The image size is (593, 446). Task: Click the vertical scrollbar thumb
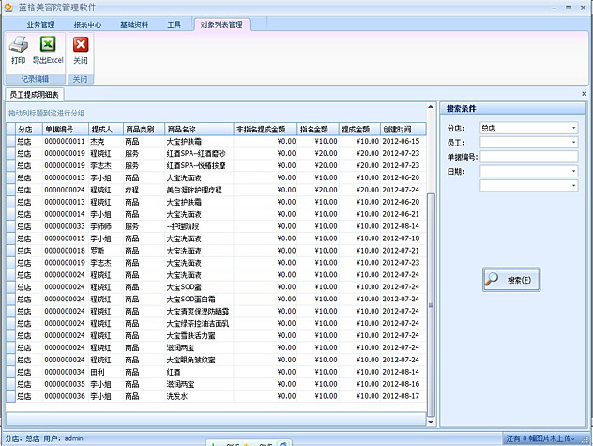point(431,305)
